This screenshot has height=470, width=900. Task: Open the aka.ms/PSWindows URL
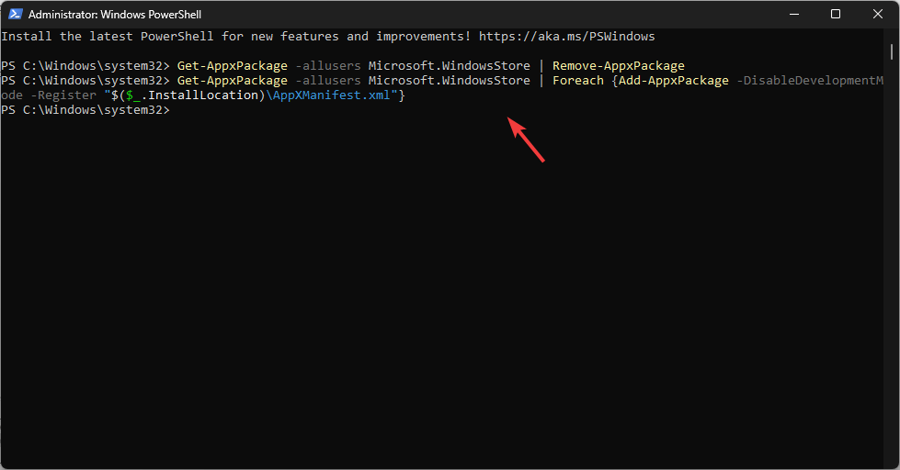point(568,37)
